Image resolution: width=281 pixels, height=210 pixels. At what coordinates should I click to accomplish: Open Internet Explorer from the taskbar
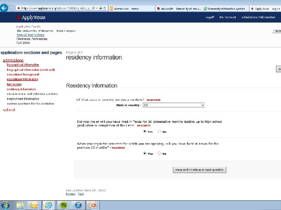[x=48, y=205]
